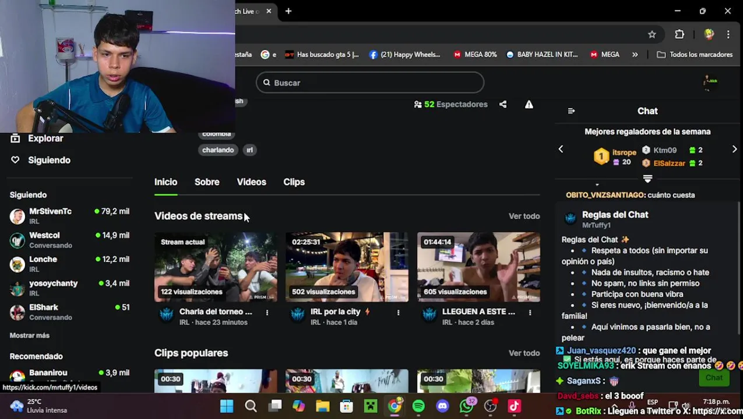Screen dimensions: 743x419
Task: Open the Stream actual video thumbnail
Action: pyautogui.click(x=216, y=267)
